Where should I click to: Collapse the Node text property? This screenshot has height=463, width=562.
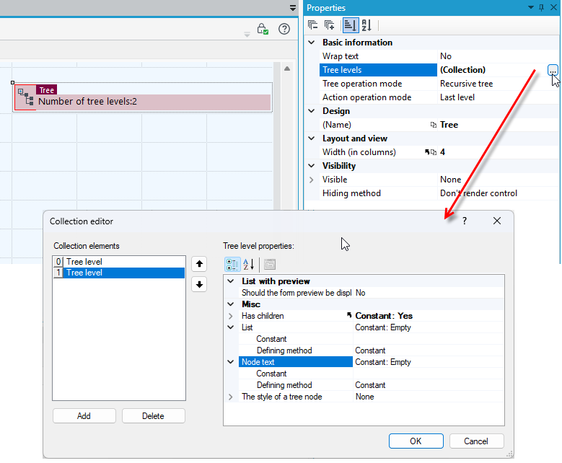click(x=231, y=362)
